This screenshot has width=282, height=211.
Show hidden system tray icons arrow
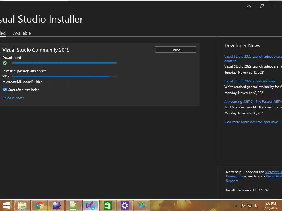tap(236, 206)
